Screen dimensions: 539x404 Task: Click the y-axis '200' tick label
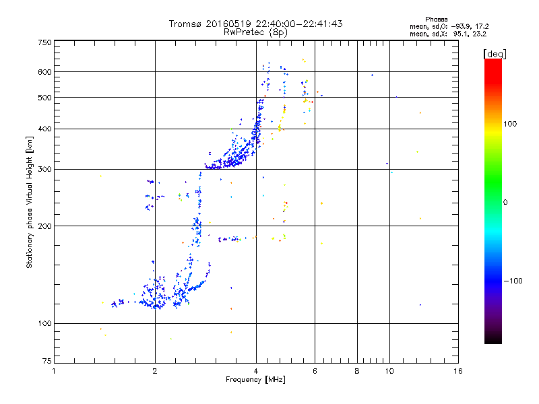point(44,226)
